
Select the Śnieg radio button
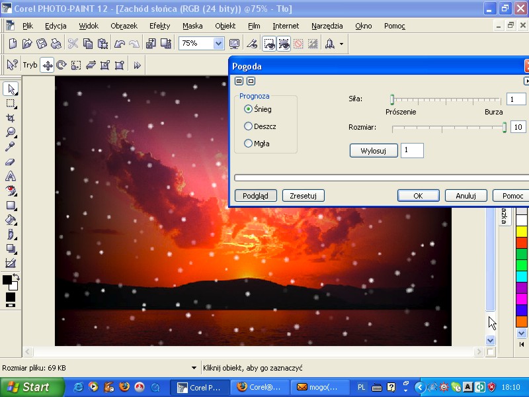click(x=249, y=109)
